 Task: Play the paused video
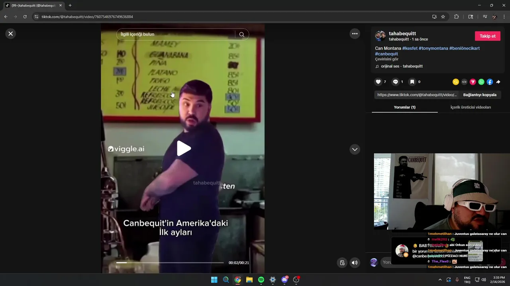click(x=183, y=149)
